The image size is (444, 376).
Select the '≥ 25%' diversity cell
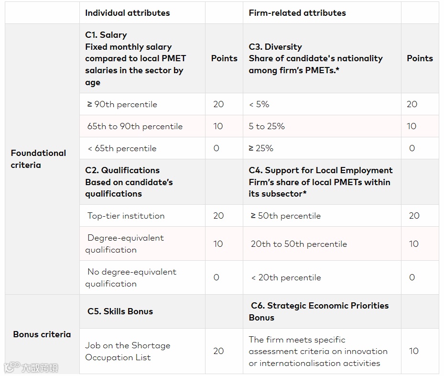(x=261, y=148)
